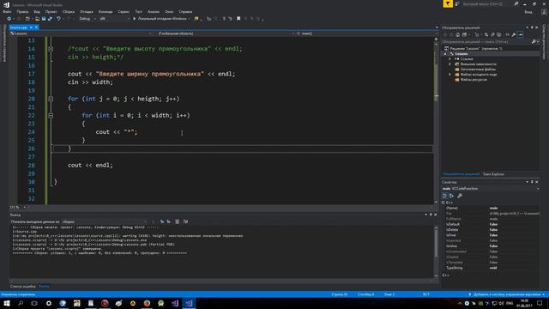The image size is (549, 309).
Task: Collapse the inner for loop at line 22
Action: tap(51, 116)
